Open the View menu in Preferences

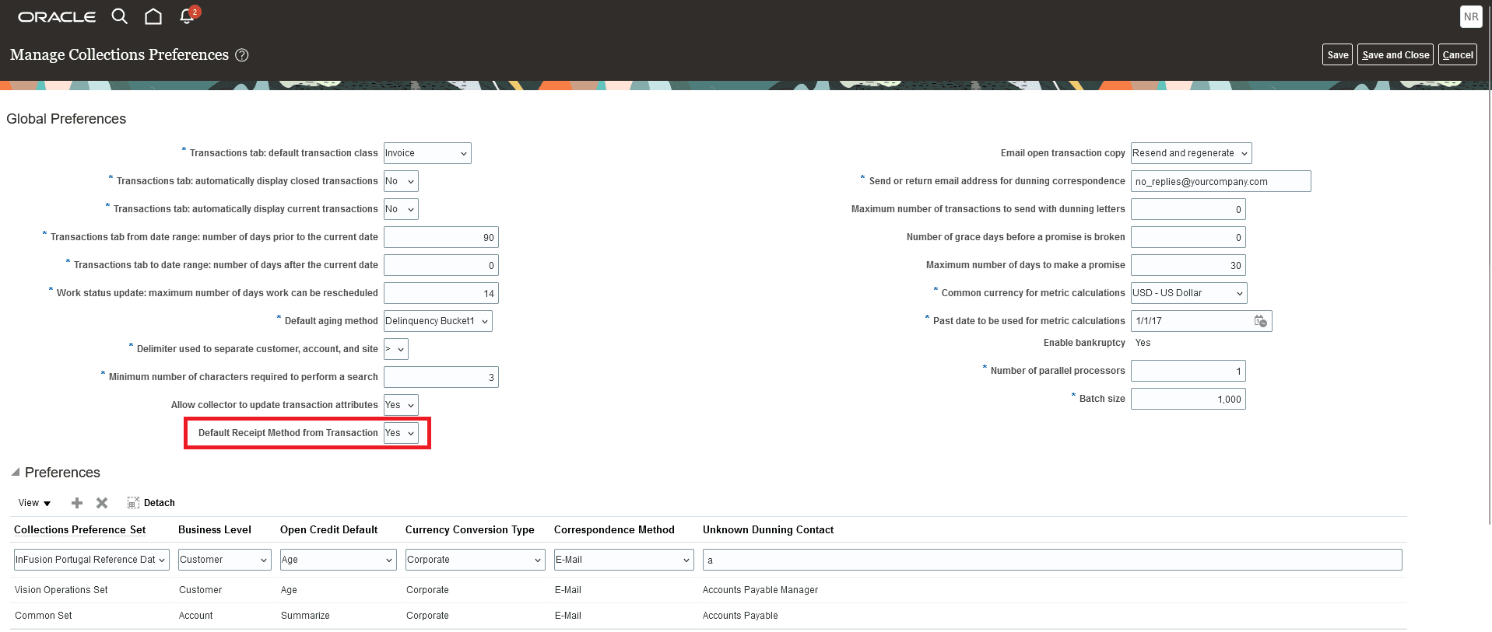coord(34,503)
